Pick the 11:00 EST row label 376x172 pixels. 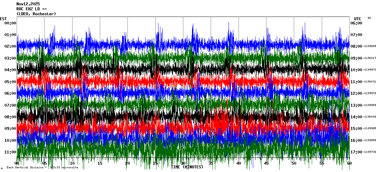(10, 152)
